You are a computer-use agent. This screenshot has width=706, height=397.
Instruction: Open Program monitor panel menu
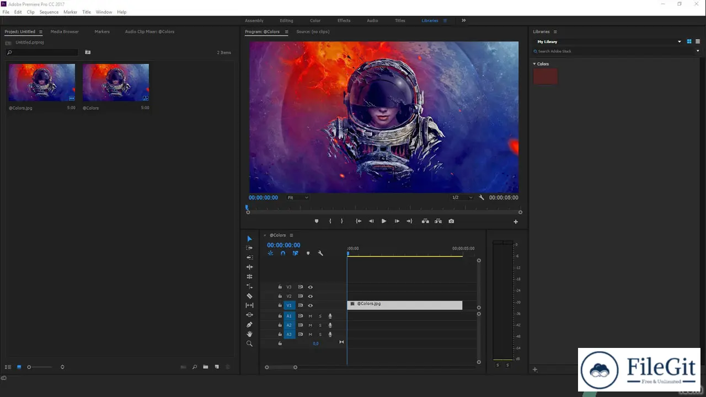coord(286,31)
